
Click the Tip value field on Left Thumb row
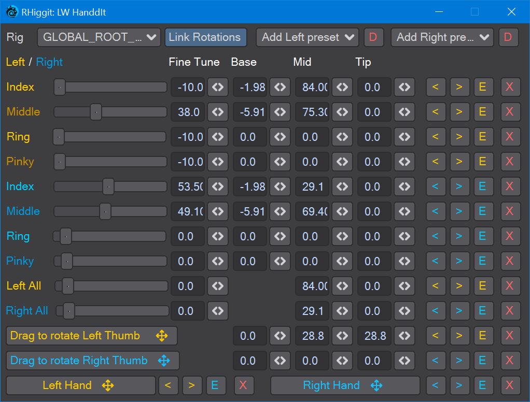(374, 336)
